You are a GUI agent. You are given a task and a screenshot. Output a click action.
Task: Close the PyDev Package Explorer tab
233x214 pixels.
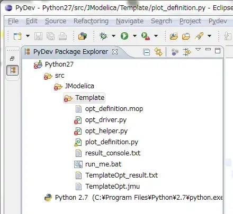(115, 52)
